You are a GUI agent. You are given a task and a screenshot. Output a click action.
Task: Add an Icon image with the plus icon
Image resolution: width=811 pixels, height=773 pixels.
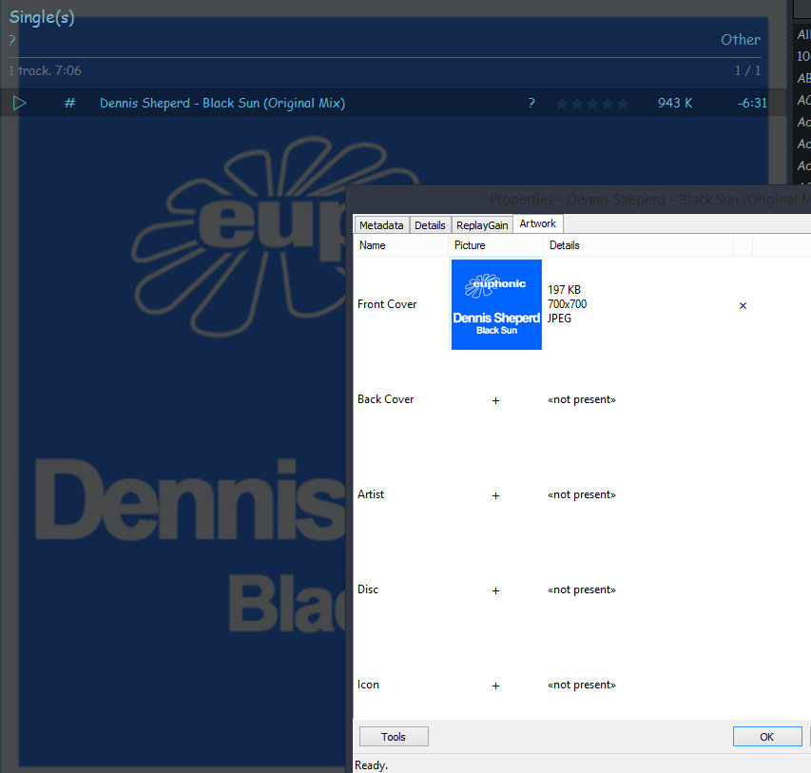pyautogui.click(x=495, y=686)
